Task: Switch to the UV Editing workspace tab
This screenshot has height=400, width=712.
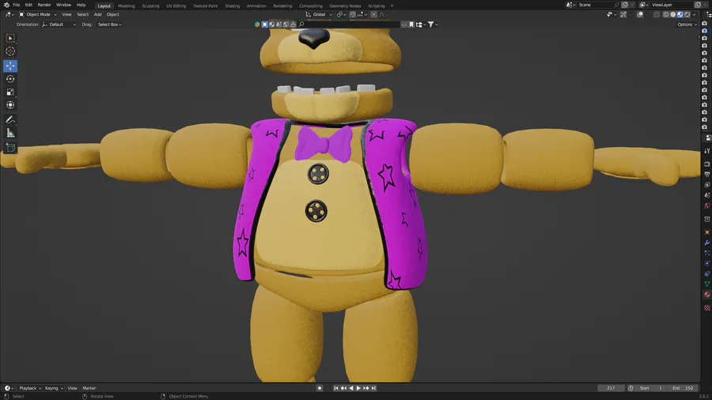Action: (176, 6)
